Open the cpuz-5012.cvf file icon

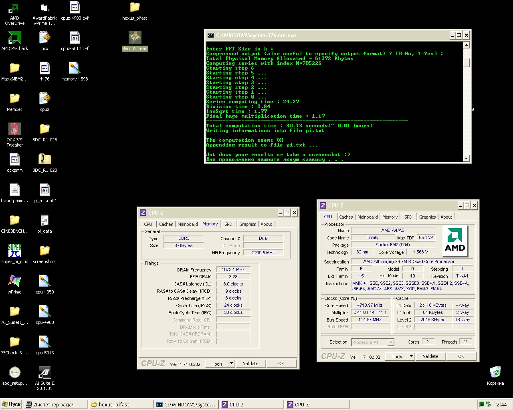[75, 38]
